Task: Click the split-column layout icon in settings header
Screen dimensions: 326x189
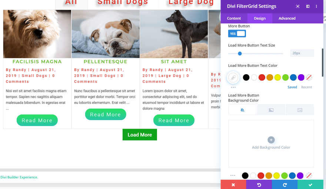Action: [308, 6]
